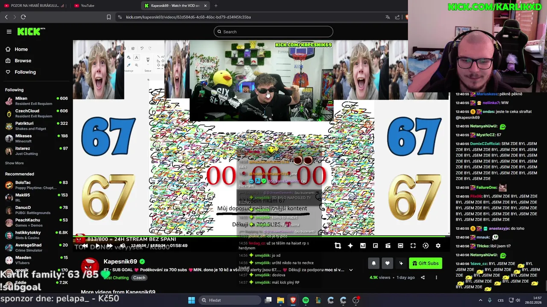
Task: Share the video via the share icon
Action: click(423, 278)
